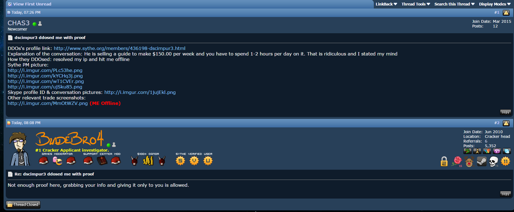Click the Skype contact icon in BudeBro4's profile
The height and width of the screenshot is (212, 514).
click(507, 151)
